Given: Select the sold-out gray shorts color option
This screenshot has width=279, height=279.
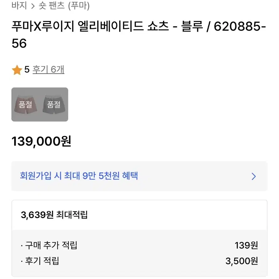Looking at the screenshot, I should click(54, 104).
